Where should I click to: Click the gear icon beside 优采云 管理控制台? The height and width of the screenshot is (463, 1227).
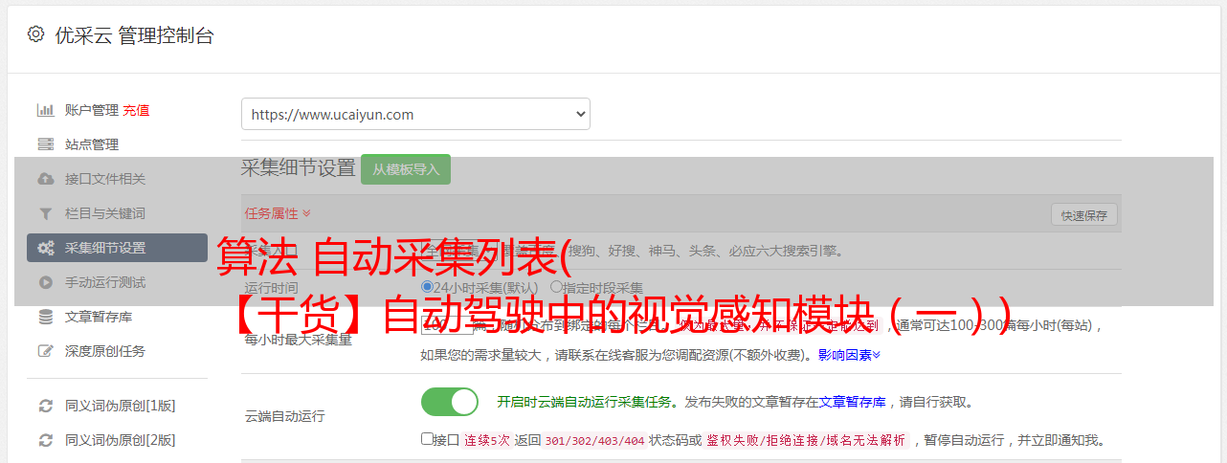[35, 34]
